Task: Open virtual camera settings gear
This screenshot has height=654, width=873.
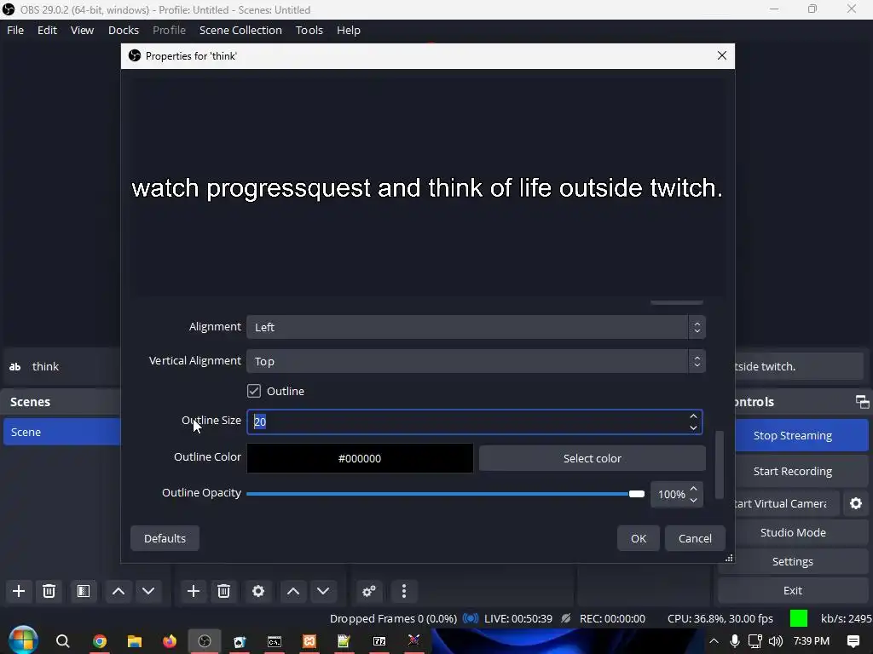Action: (856, 504)
